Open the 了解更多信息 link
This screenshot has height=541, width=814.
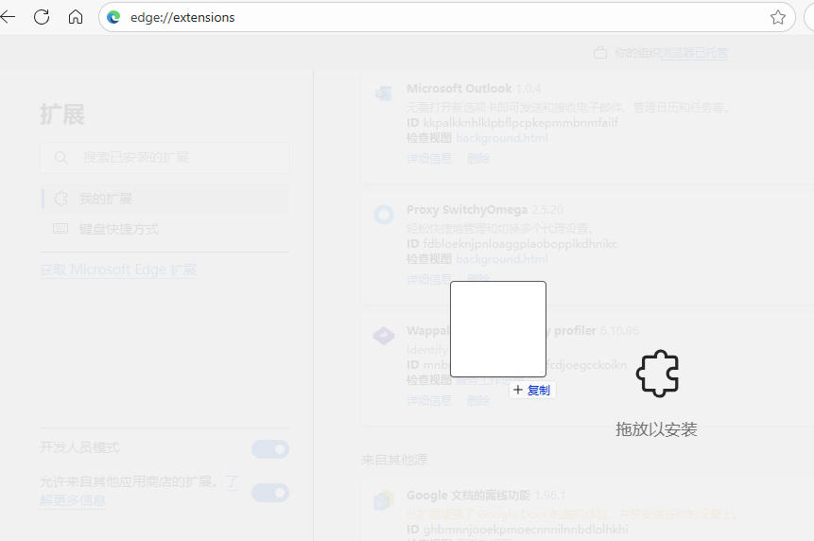pyautogui.click(x=73, y=500)
